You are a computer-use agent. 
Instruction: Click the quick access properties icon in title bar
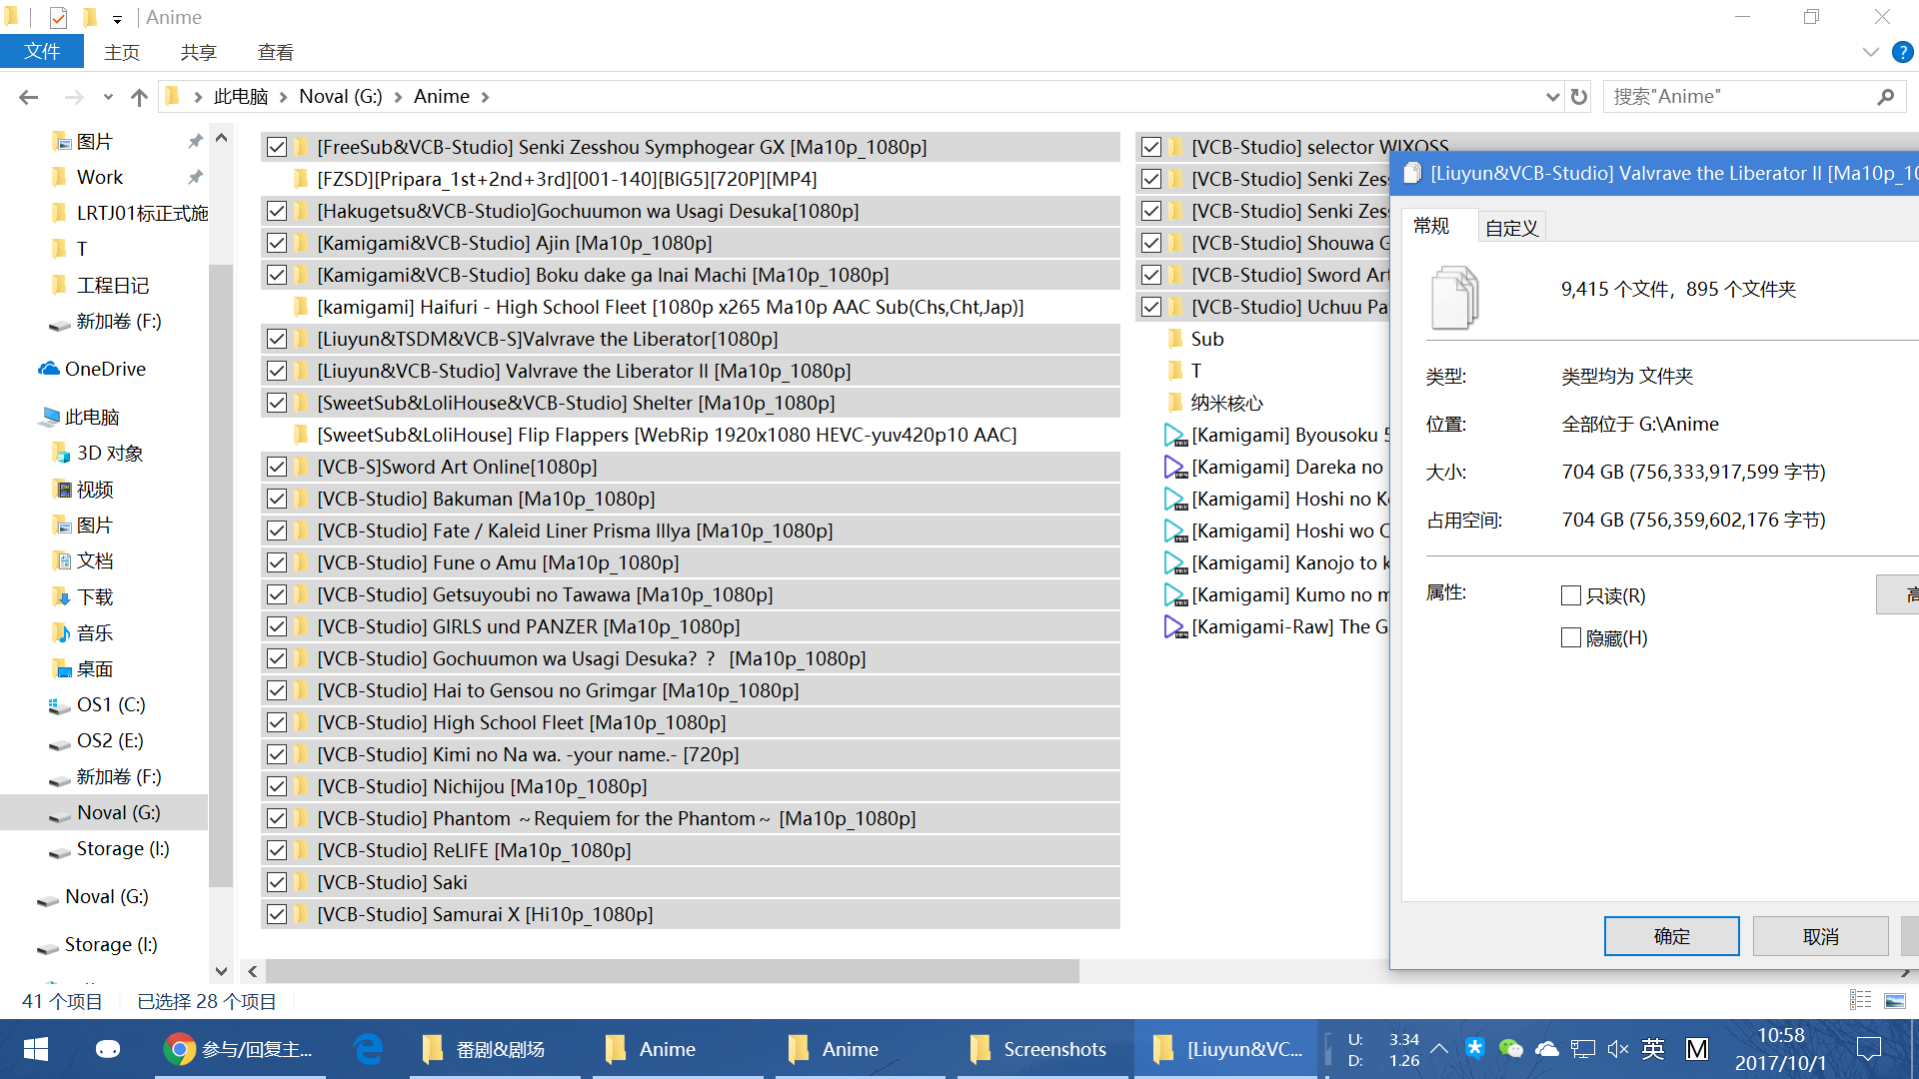59,17
